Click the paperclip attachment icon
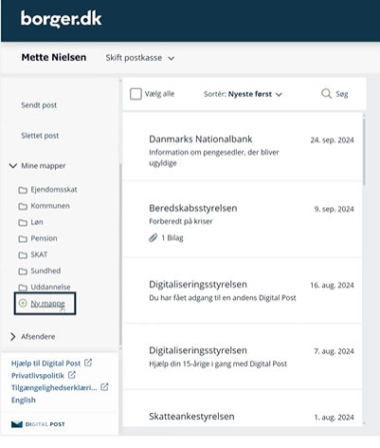380x448 pixels. pos(154,237)
